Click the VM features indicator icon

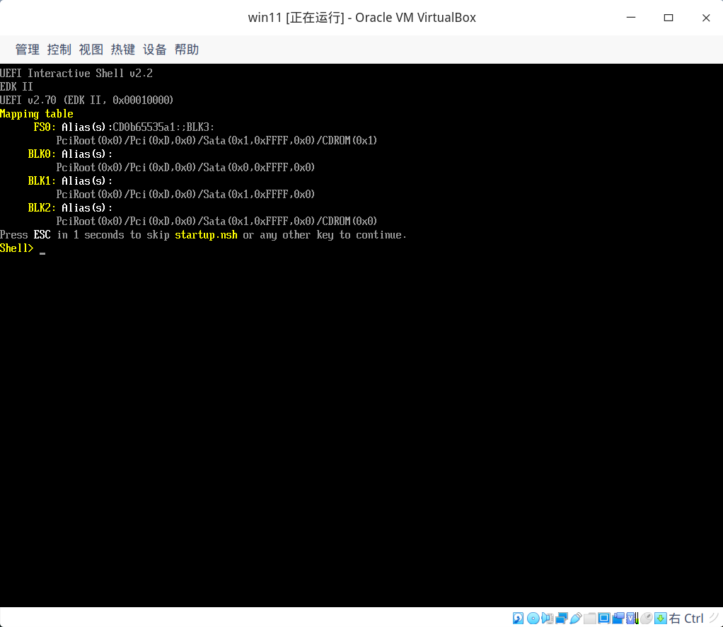(x=630, y=618)
